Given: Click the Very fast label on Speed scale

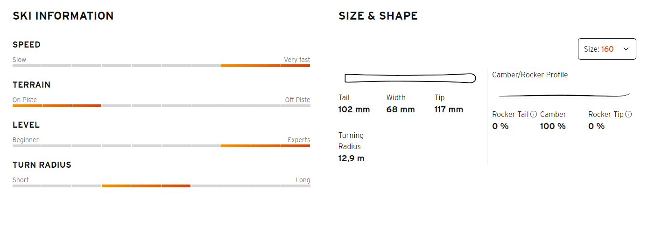Looking at the screenshot, I should click(297, 60).
